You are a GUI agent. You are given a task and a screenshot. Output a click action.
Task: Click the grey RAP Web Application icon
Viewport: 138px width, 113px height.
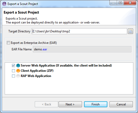[18, 76]
